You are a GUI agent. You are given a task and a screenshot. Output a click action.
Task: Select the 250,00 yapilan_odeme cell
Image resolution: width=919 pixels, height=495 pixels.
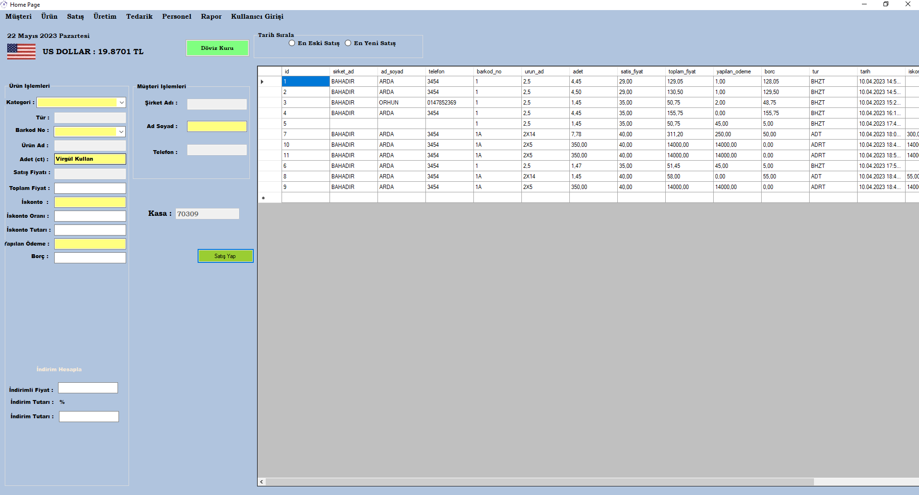click(737, 134)
